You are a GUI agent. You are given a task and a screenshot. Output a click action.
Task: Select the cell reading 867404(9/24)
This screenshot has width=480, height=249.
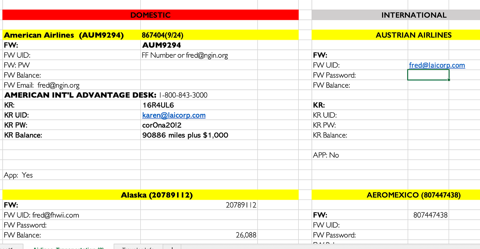199,35
